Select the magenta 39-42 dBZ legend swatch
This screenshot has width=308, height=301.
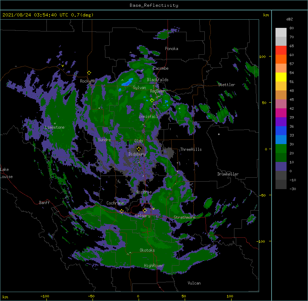point(281,113)
